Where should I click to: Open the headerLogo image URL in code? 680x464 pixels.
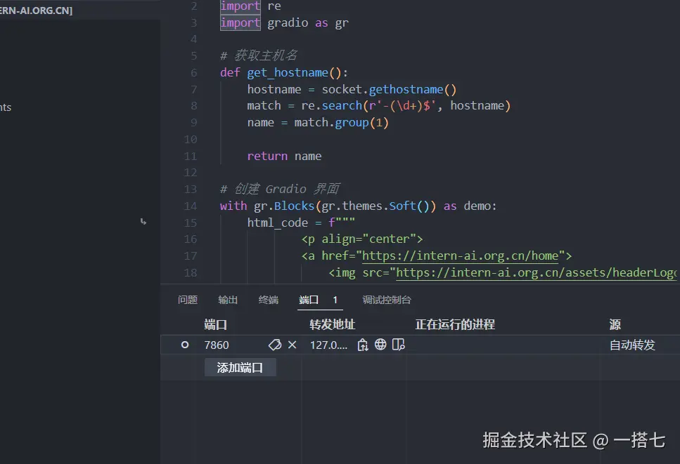[537, 272]
